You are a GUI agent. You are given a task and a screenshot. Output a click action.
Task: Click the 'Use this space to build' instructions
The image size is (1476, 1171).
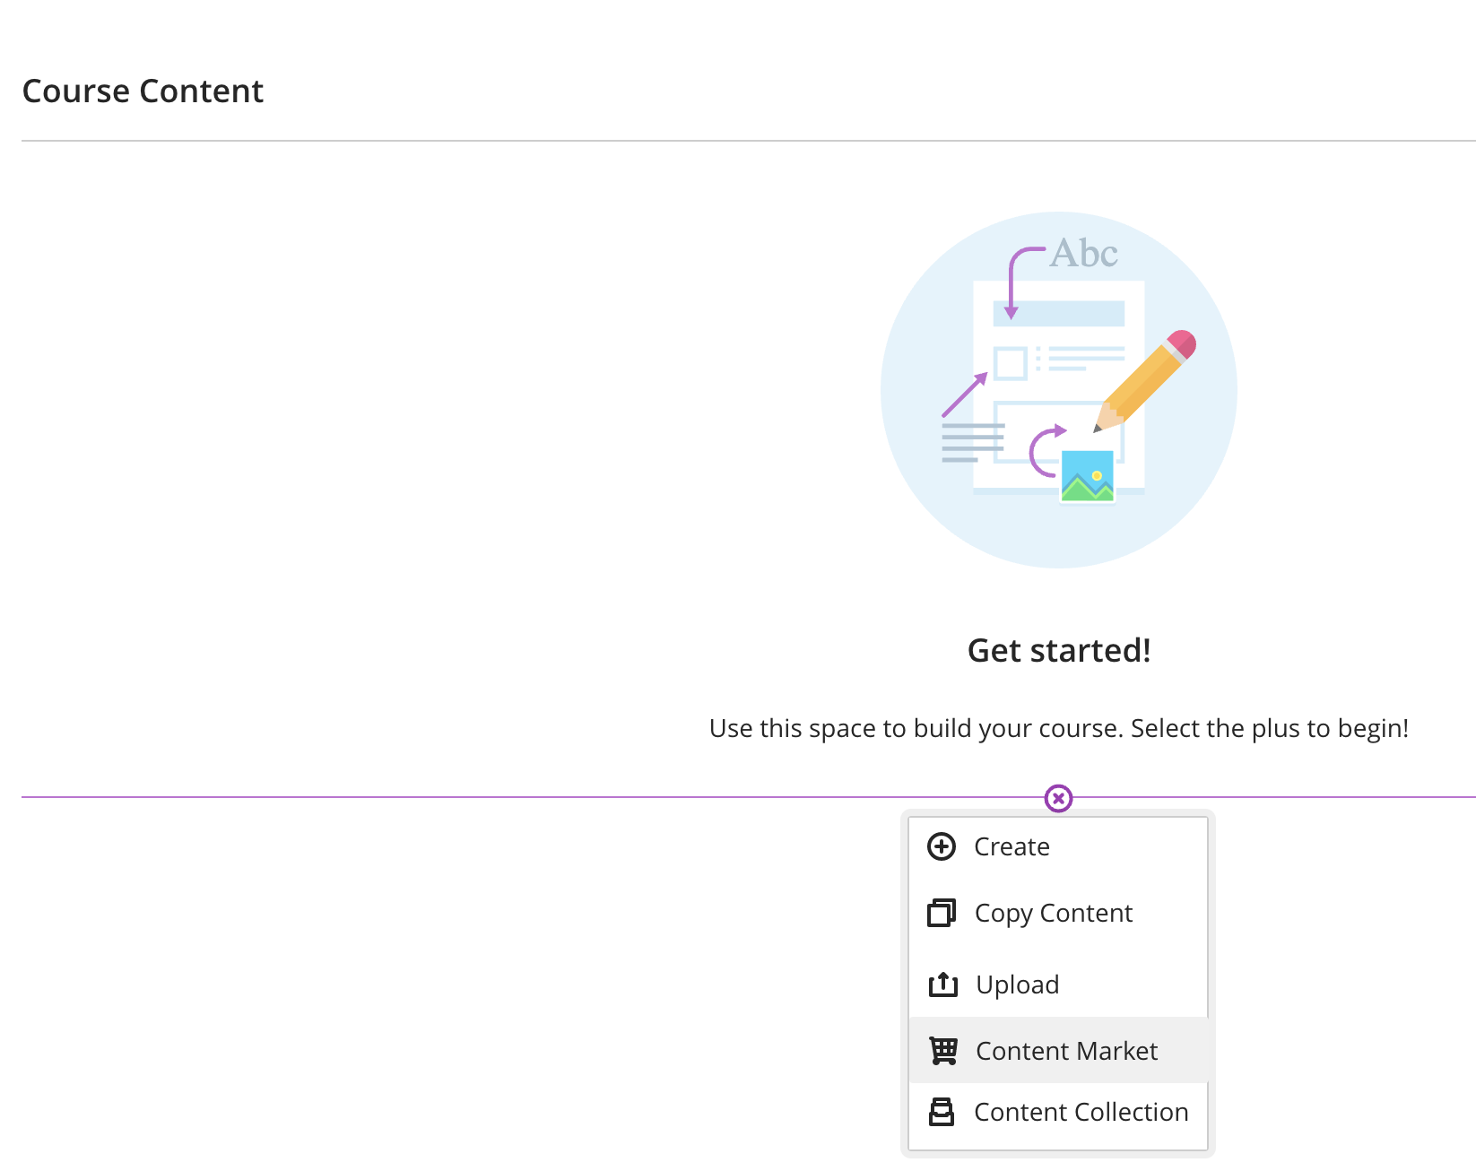tap(1058, 728)
